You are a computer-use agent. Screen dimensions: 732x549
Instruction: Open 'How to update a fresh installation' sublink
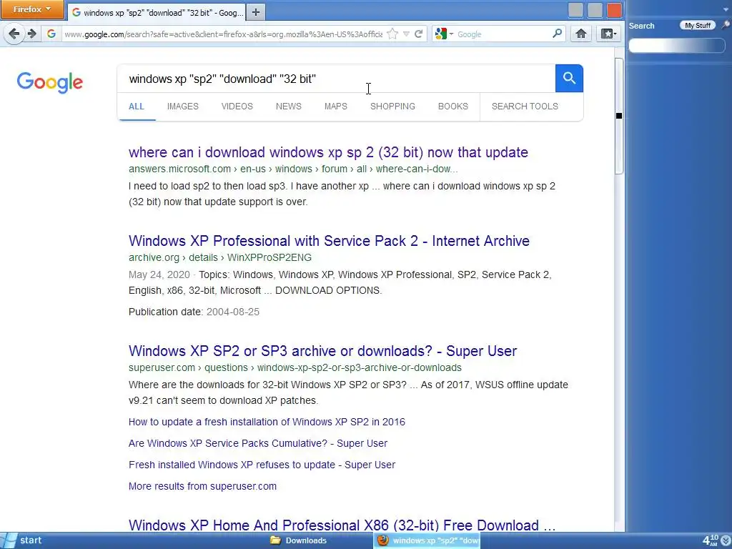267,422
